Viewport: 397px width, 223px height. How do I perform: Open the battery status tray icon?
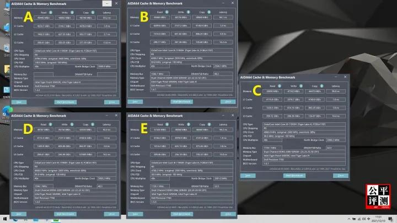[x=354, y=219]
